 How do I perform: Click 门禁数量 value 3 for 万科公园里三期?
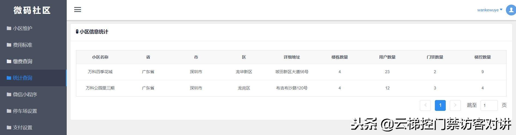point(435,88)
